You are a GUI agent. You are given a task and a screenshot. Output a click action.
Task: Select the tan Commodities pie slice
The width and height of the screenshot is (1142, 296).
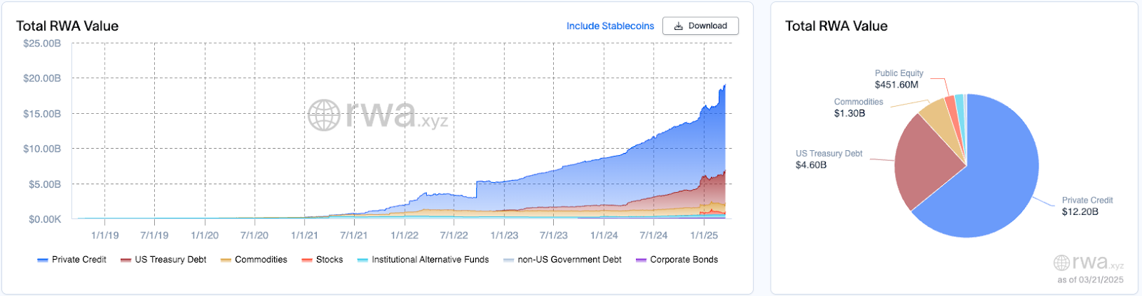(940, 117)
